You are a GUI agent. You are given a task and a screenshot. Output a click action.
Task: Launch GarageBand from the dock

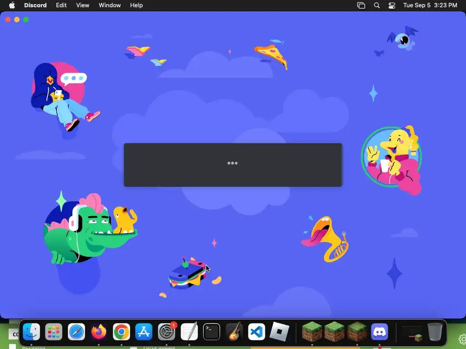point(234,331)
